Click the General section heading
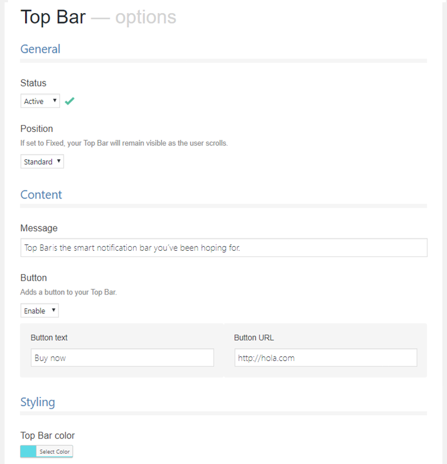The height and width of the screenshot is (464, 447). (40, 49)
